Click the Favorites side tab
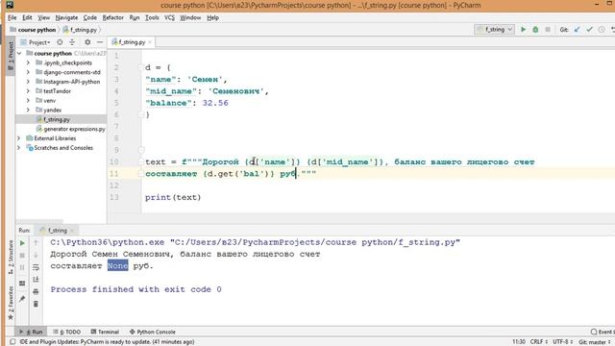Viewport: 615px width, 346px height. (x=11, y=303)
